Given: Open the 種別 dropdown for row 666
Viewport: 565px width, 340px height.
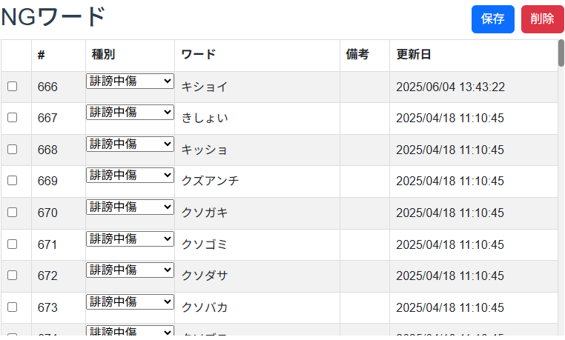Looking at the screenshot, I should (x=130, y=81).
